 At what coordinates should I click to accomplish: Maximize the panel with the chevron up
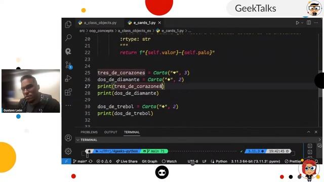(x=308, y=132)
